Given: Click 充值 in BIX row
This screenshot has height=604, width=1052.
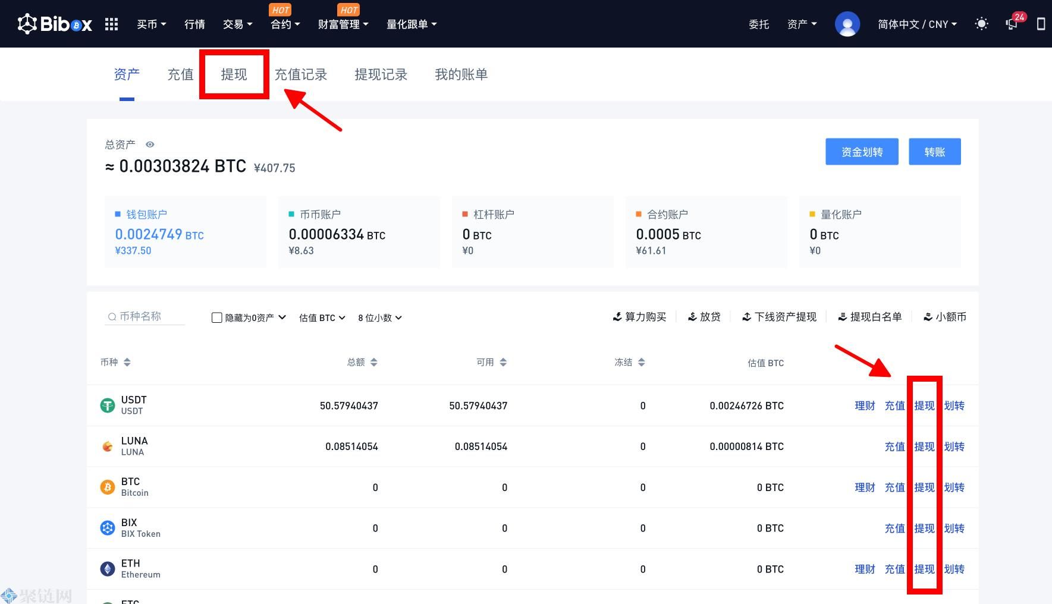Looking at the screenshot, I should [x=894, y=528].
